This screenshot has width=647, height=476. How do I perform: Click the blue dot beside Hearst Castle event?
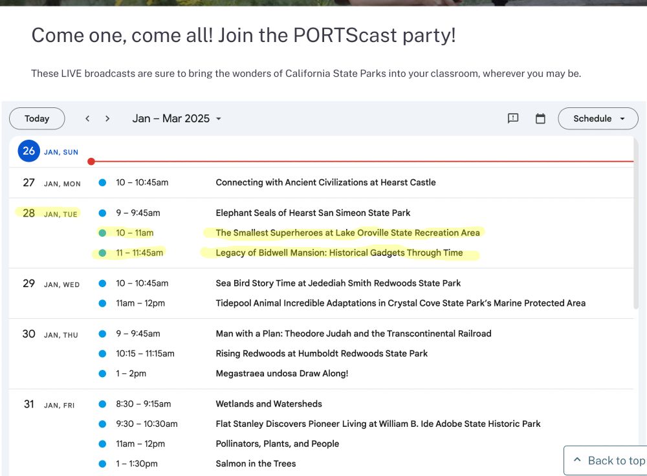[102, 182]
